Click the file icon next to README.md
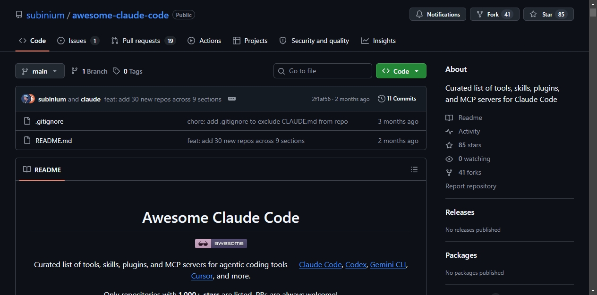 (x=27, y=141)
